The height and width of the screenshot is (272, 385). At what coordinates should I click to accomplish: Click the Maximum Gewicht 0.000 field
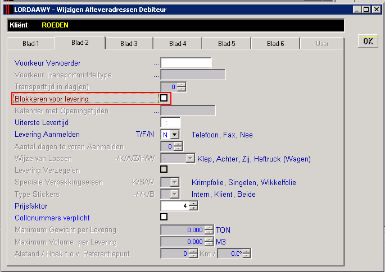point(183,230)
